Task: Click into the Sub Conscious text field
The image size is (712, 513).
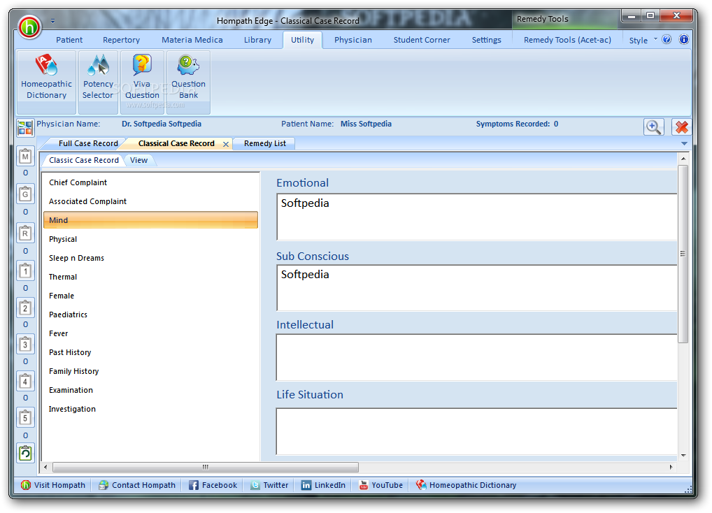Action: [x=477, y=288]
